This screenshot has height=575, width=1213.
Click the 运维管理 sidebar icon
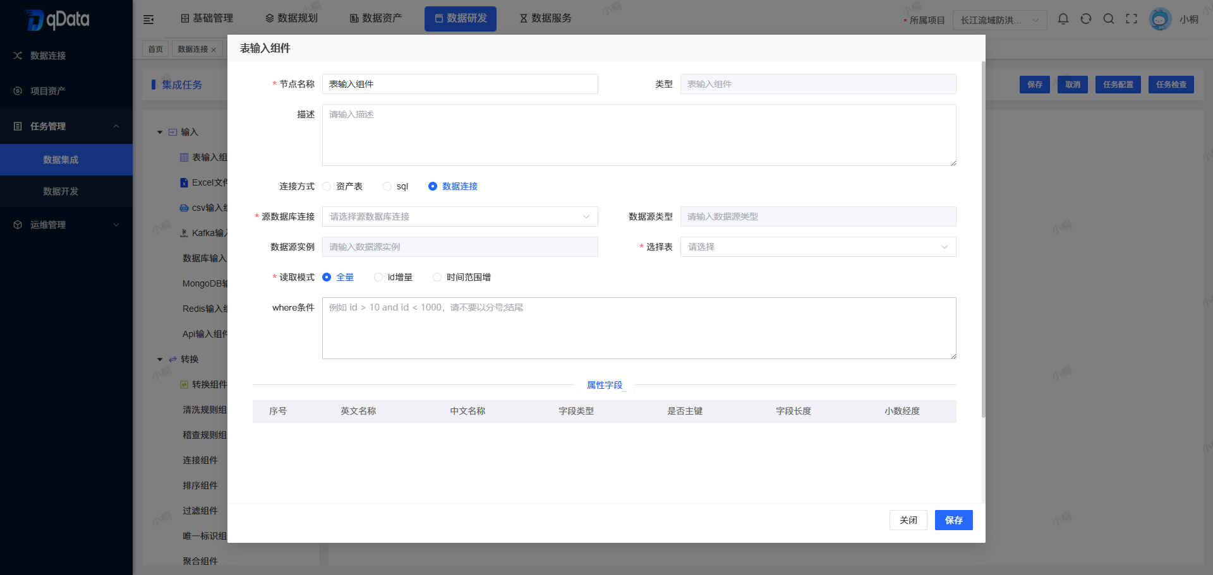[18, 225]
